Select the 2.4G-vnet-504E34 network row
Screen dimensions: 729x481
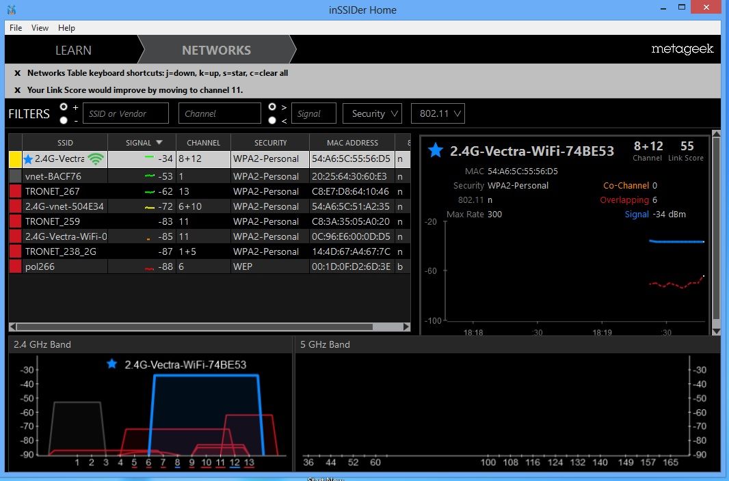coord(209,206)
